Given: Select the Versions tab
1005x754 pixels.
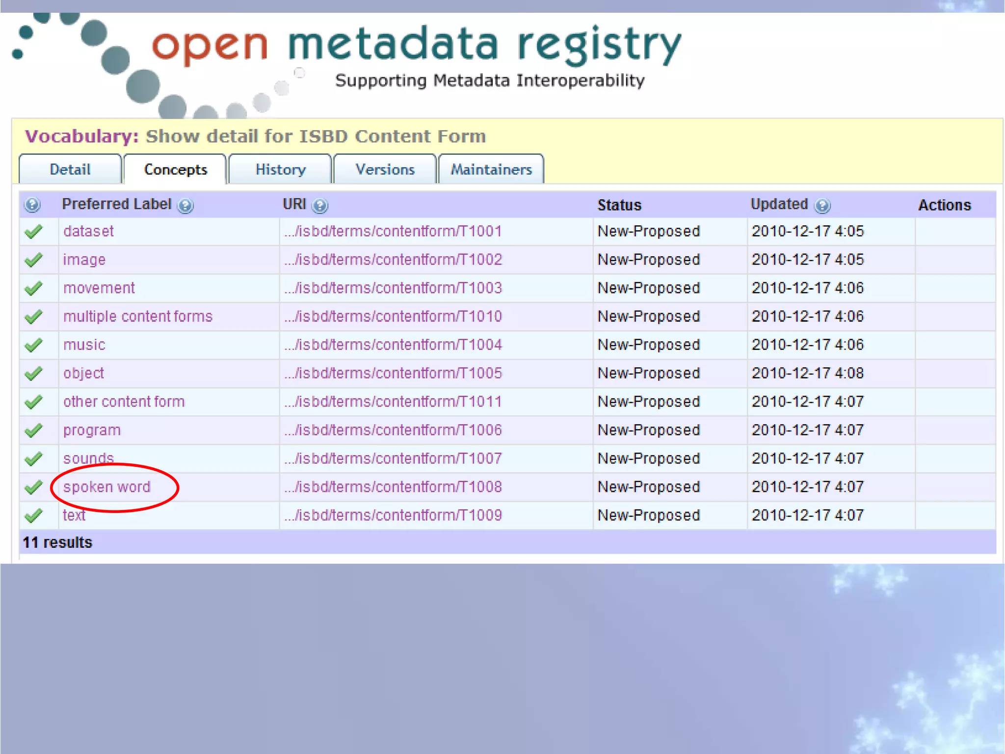Looking at the screenshot, I should click(385, 170).
